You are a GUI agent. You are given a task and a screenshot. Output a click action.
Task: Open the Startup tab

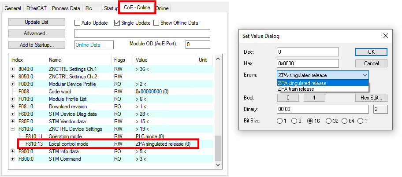click(111, 8)
